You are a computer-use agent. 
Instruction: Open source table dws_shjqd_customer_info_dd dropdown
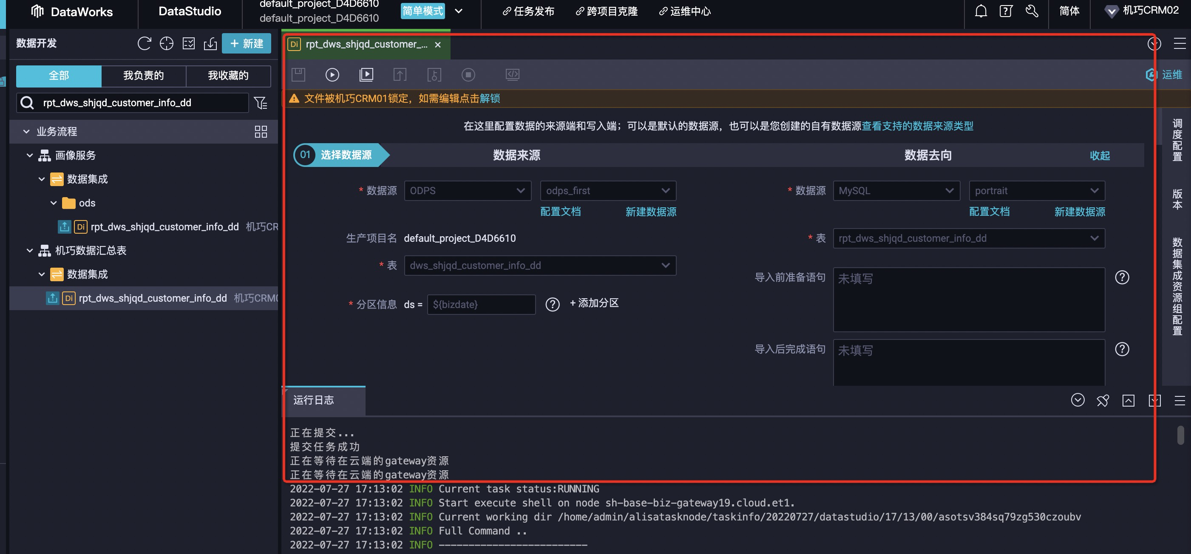coord(540,266)
